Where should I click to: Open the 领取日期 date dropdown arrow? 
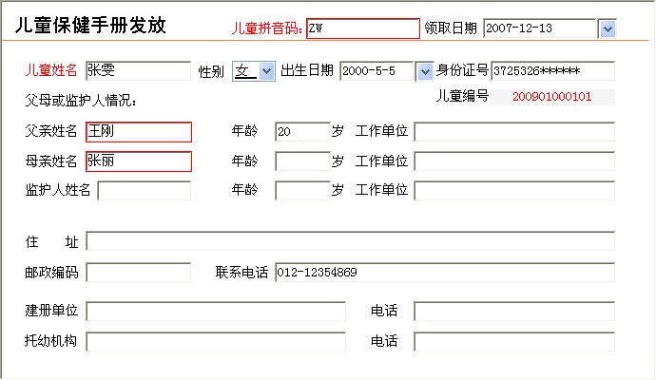coord(608,28)
